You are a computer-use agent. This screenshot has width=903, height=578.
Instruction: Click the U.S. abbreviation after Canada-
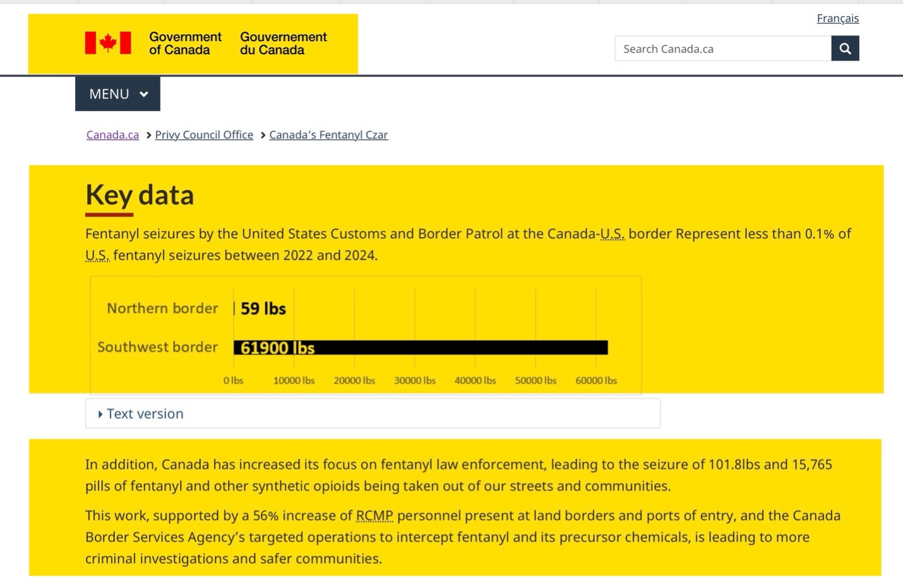coord(612,233)
